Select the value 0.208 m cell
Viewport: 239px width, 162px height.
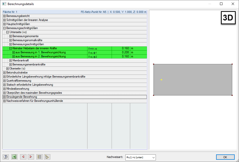(x=121, y=52)
